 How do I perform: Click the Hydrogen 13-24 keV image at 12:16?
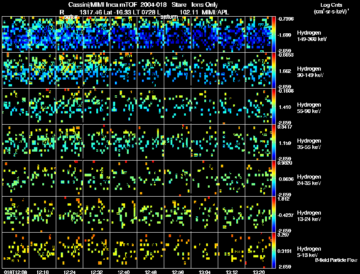coord(42,214)
